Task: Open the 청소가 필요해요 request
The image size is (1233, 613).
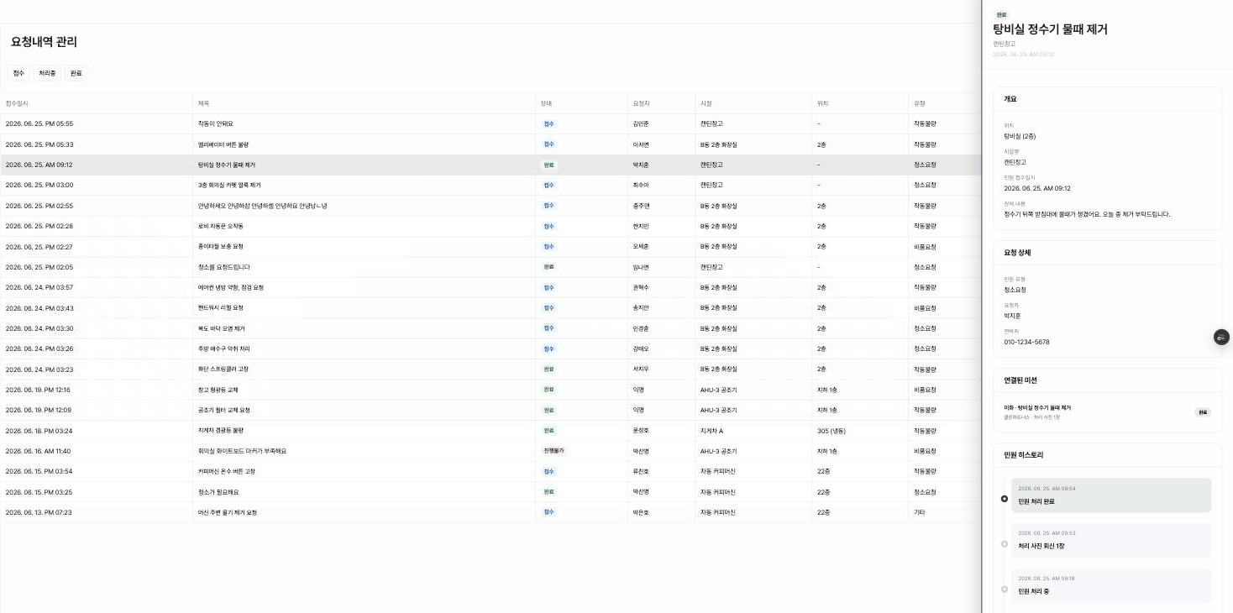Action: point(218,492)
